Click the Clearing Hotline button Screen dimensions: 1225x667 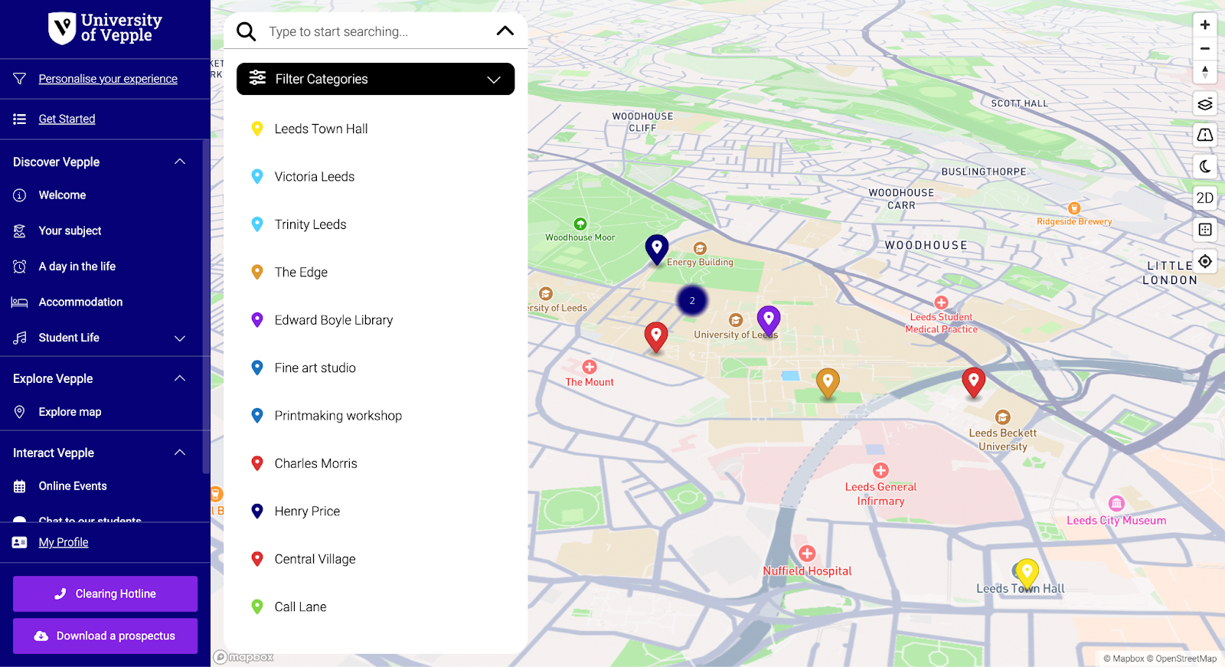pyautogui.click(x=105, y=593)
